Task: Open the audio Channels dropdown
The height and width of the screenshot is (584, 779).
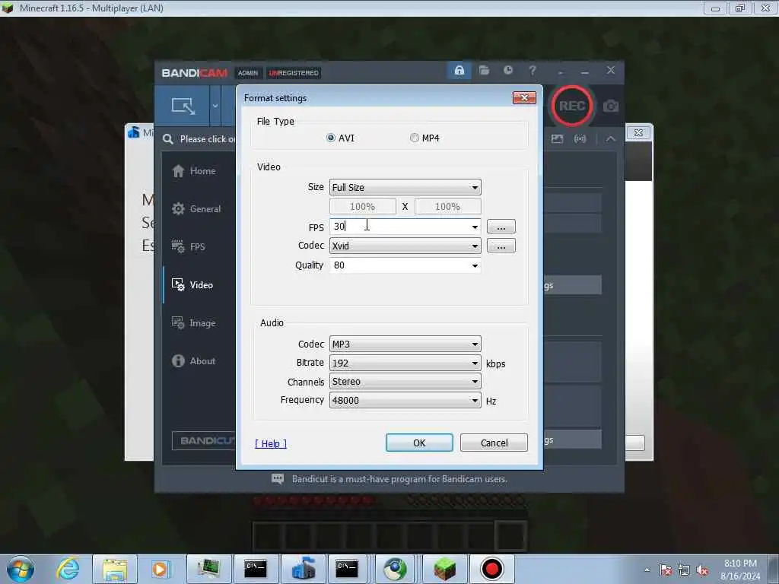Action: click(405, 382)
